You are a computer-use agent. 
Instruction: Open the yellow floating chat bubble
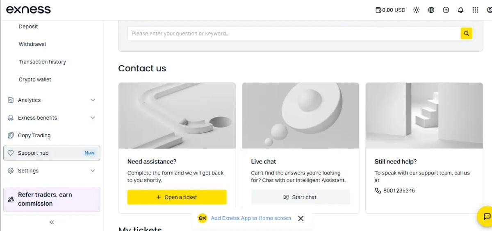pos(486,216)
